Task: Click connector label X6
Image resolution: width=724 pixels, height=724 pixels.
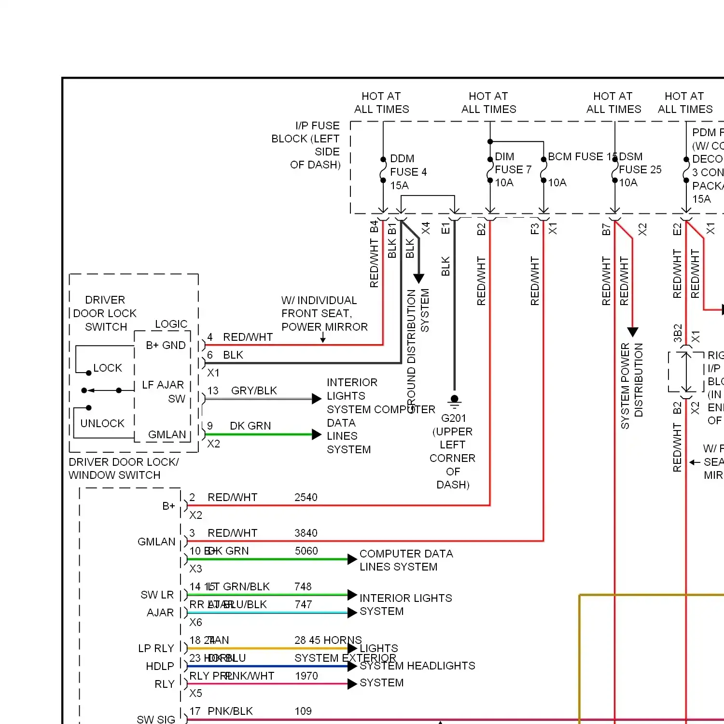Action: (x=195, y=622)
